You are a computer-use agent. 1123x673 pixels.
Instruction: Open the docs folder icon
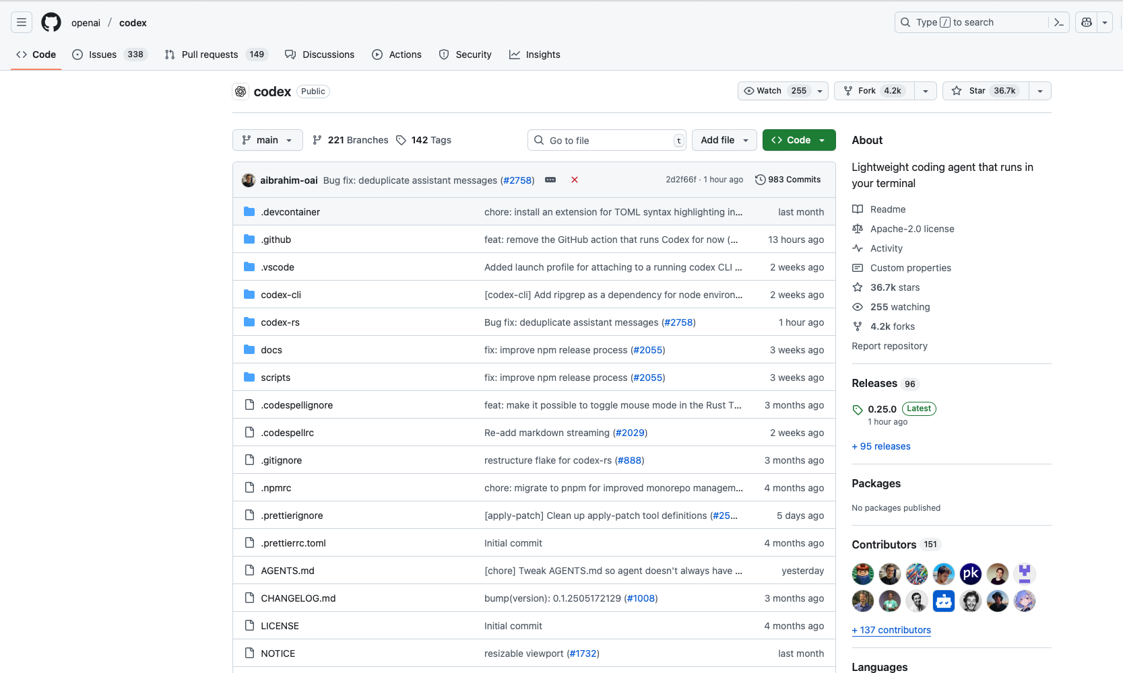(x=249, y=350)
